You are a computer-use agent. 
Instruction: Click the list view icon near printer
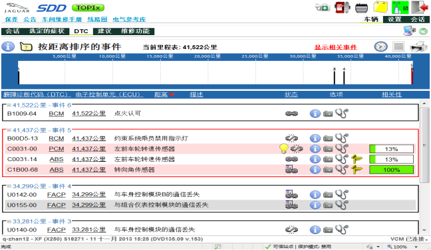pyautogui.click(x=398, y=46)
